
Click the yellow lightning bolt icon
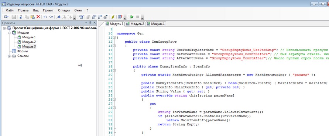click(113, 17)
